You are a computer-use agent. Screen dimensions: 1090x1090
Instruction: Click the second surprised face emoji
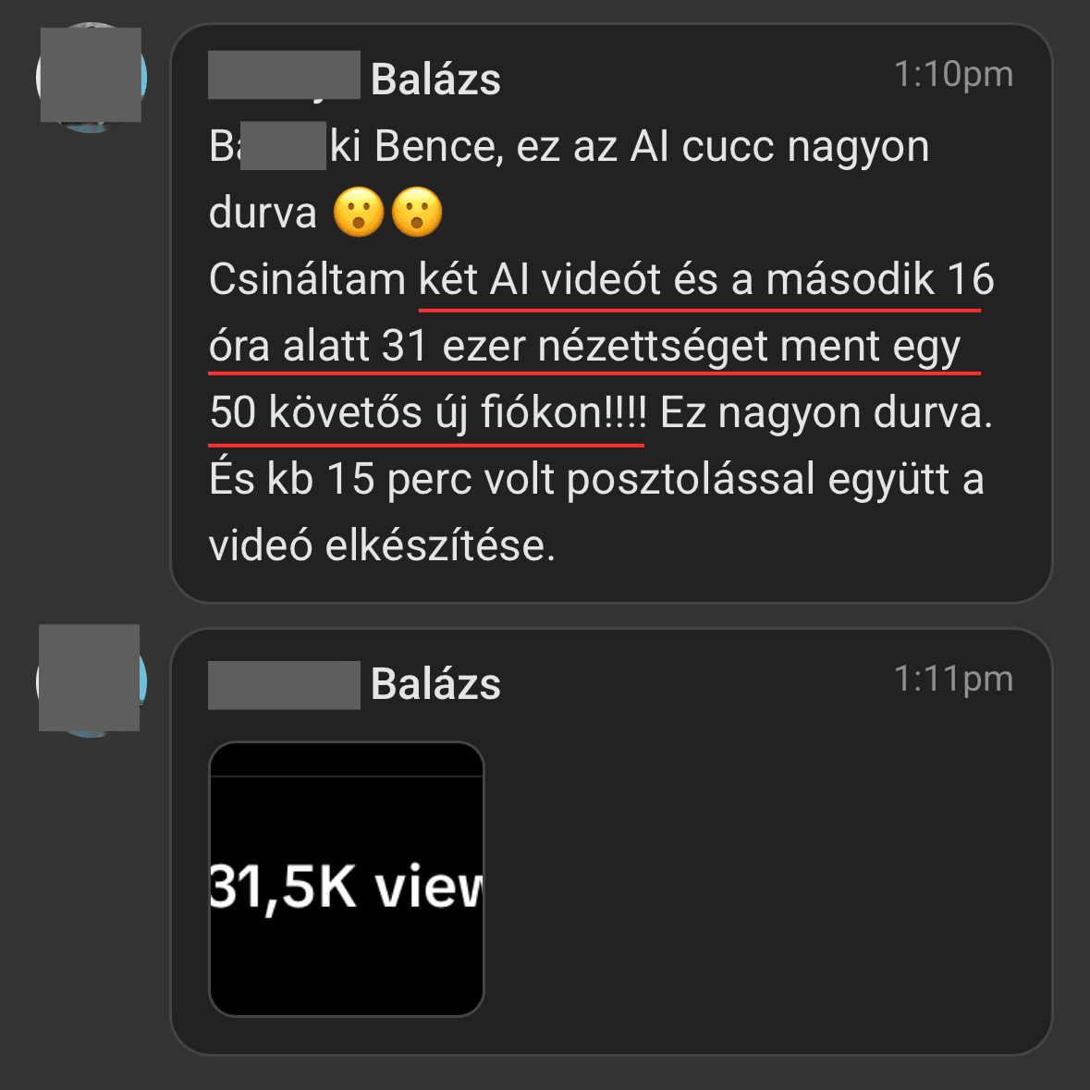417,212
